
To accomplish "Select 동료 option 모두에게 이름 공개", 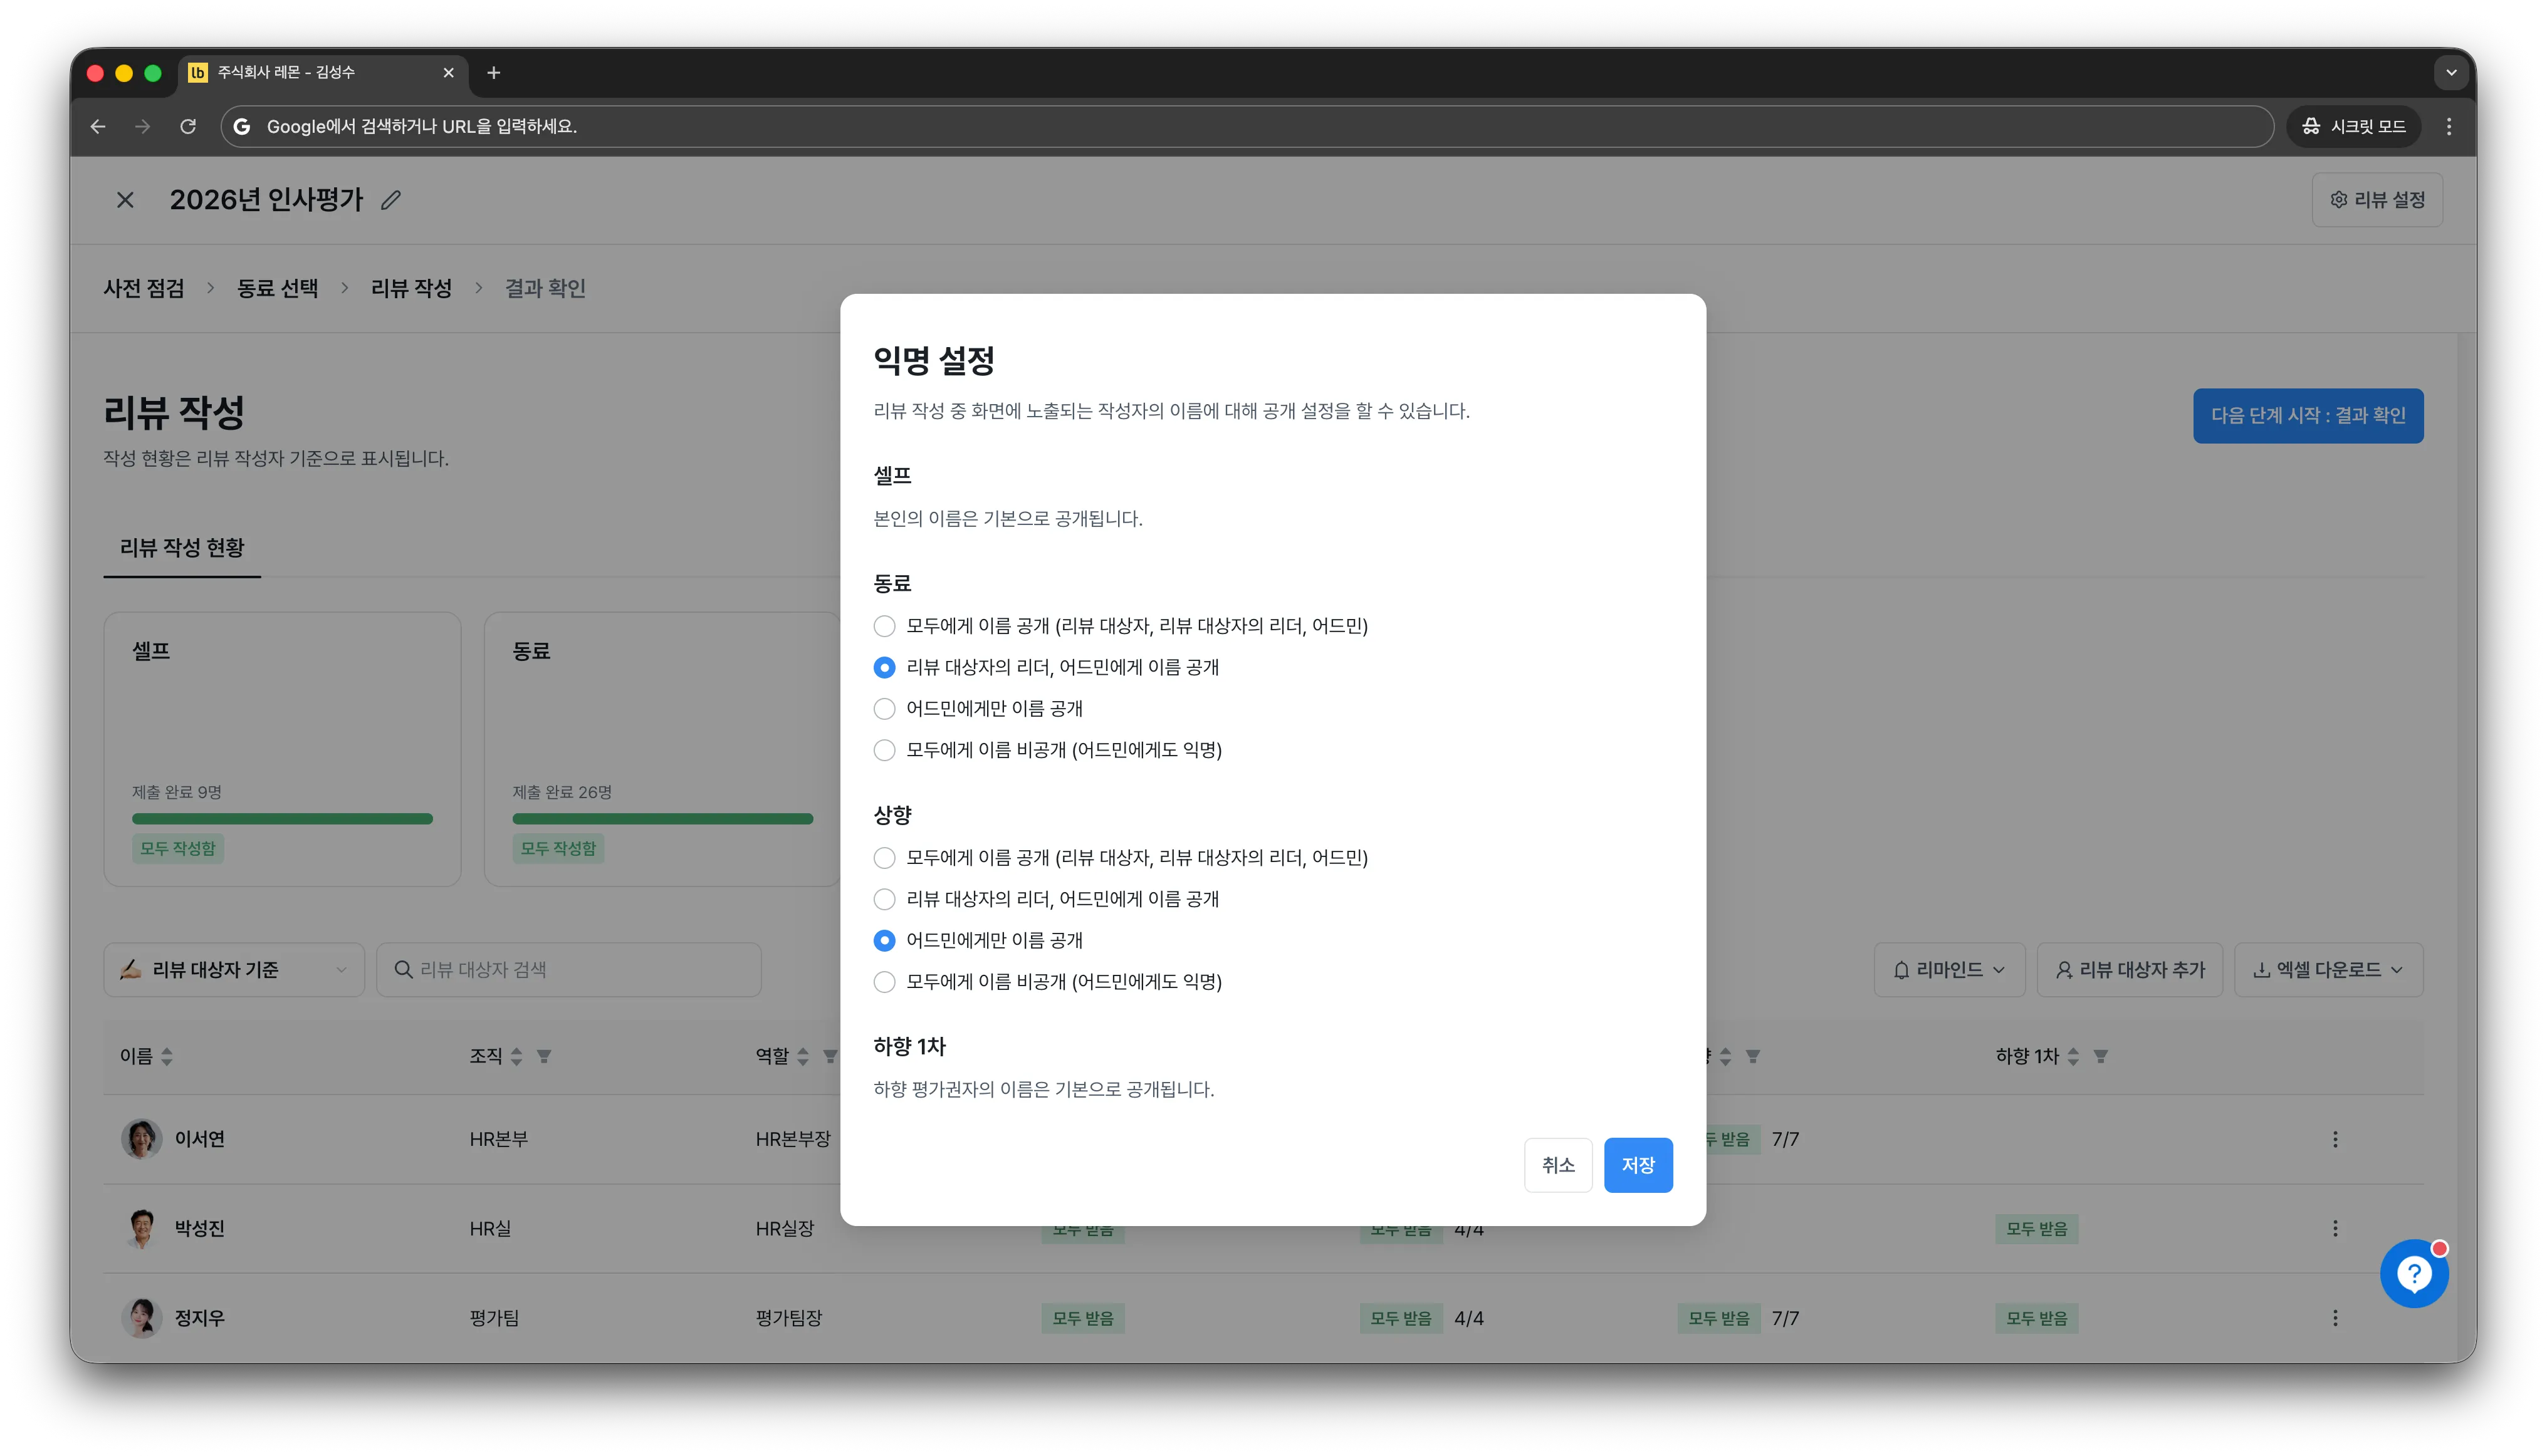I will pos(883,626).
